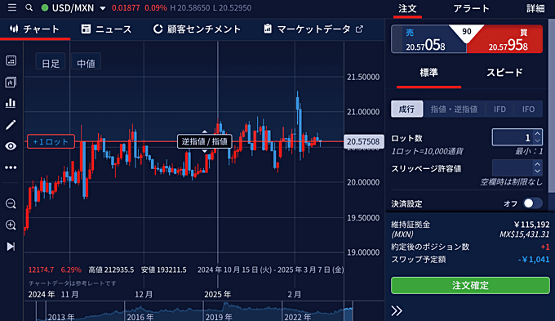Click the スワップ予定額 -¥1,041 value
555x321 pixels.
pyautogui.click(x=534, y=260)
